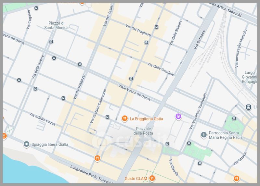This screenshot has width=260, height=186.
Task: Select the bus stop below Piazza di Santa Monica
Action: 51,42
